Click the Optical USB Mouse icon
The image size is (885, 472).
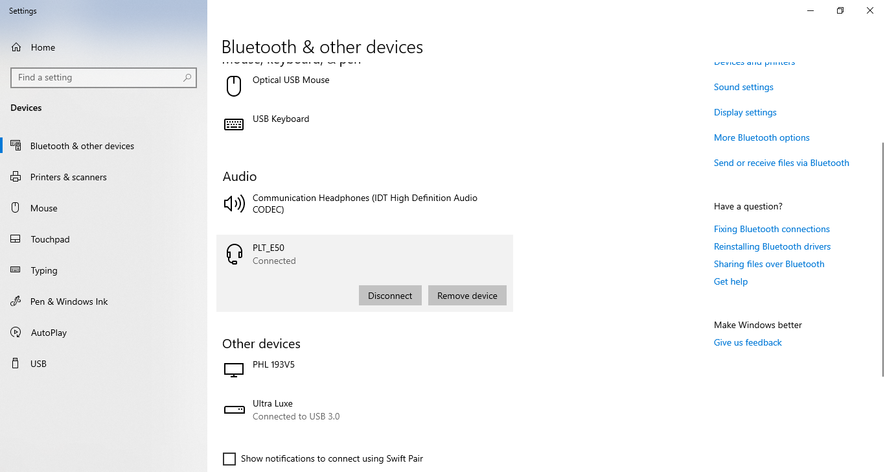(234, 86)
